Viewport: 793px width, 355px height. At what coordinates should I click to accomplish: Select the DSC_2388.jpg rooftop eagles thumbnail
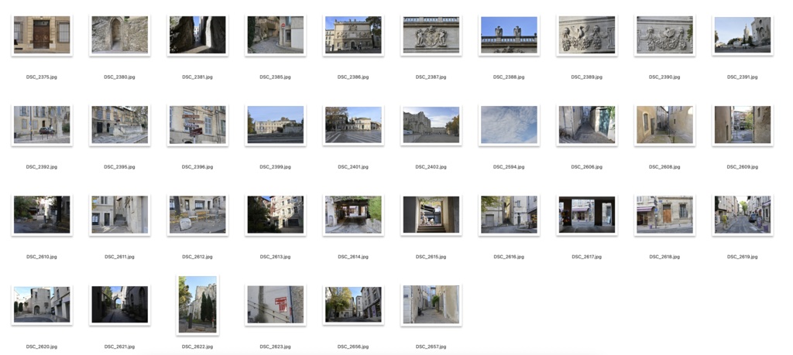[510, 35]
